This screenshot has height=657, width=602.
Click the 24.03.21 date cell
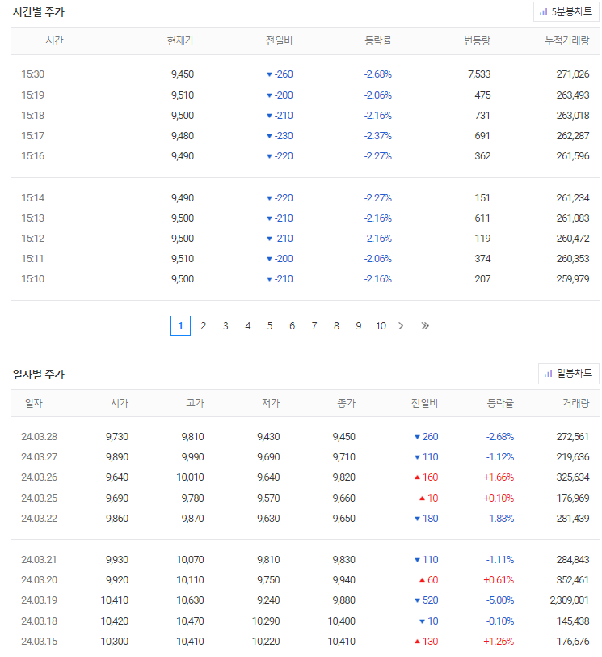point(39,560)
